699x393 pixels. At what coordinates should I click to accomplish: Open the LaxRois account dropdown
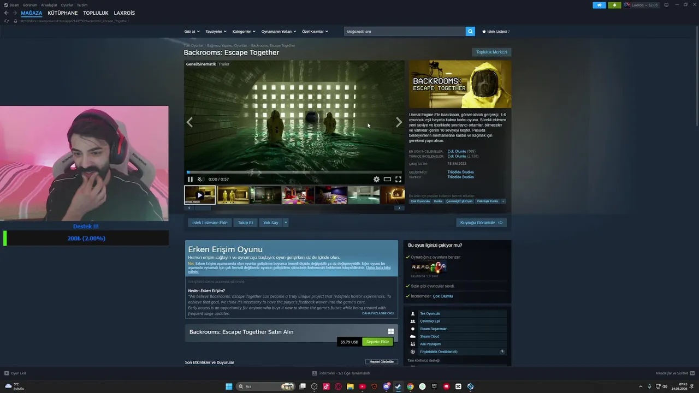642,5
